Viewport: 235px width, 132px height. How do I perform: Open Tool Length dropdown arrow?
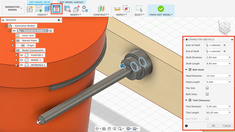(x=230, y=112)
